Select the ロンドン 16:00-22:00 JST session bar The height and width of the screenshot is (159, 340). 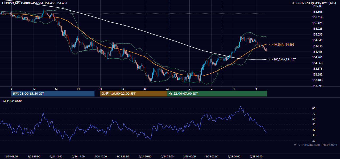(133, 94)
